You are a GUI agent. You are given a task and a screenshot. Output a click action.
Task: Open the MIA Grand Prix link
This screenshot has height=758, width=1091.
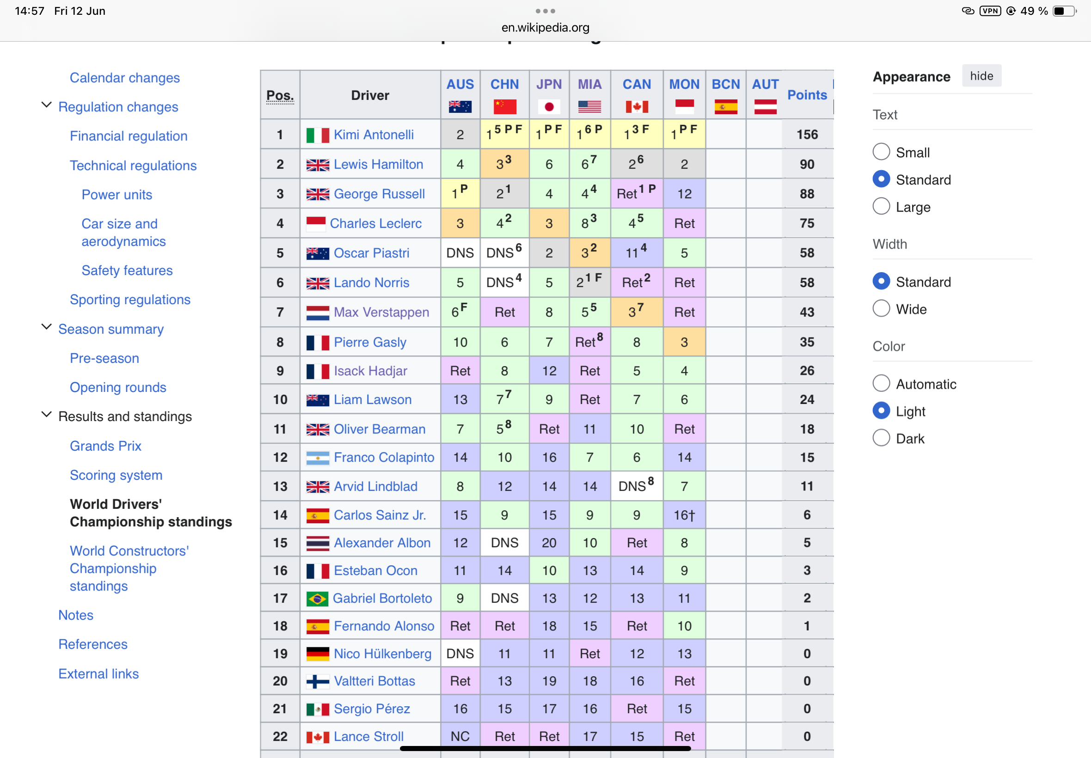(589, 85)
